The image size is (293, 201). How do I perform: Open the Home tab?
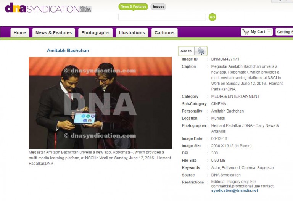[20, 33]
